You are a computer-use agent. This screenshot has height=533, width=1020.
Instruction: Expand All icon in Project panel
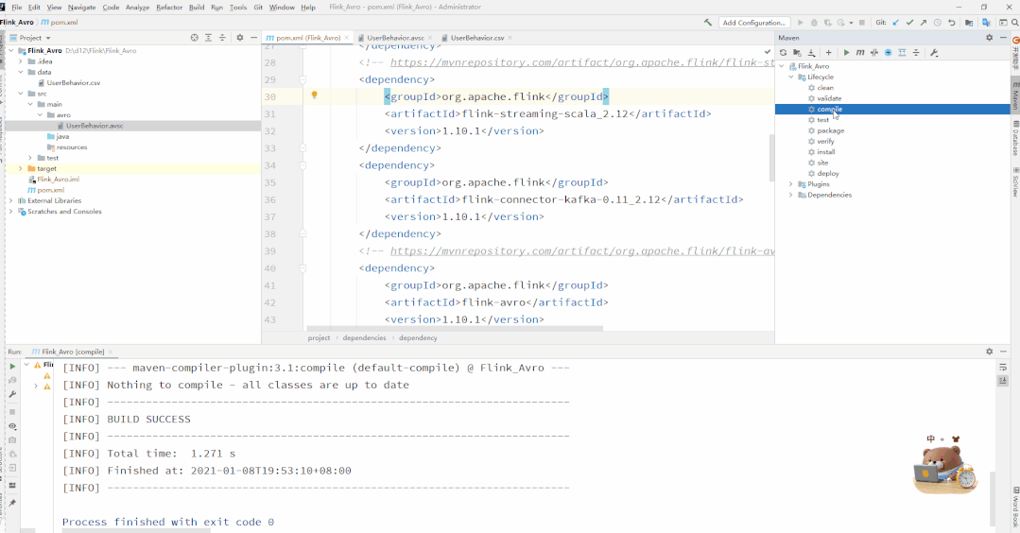pos(208,38)
